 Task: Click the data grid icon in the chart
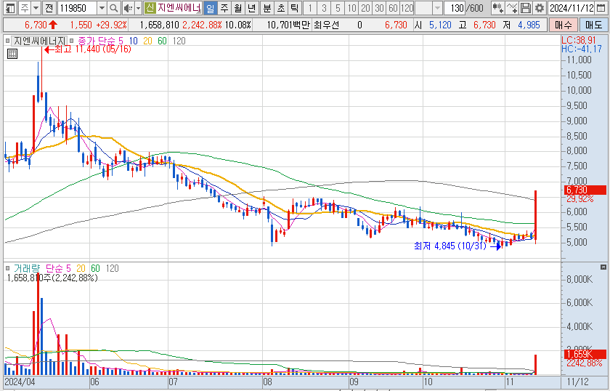point(12,54)
